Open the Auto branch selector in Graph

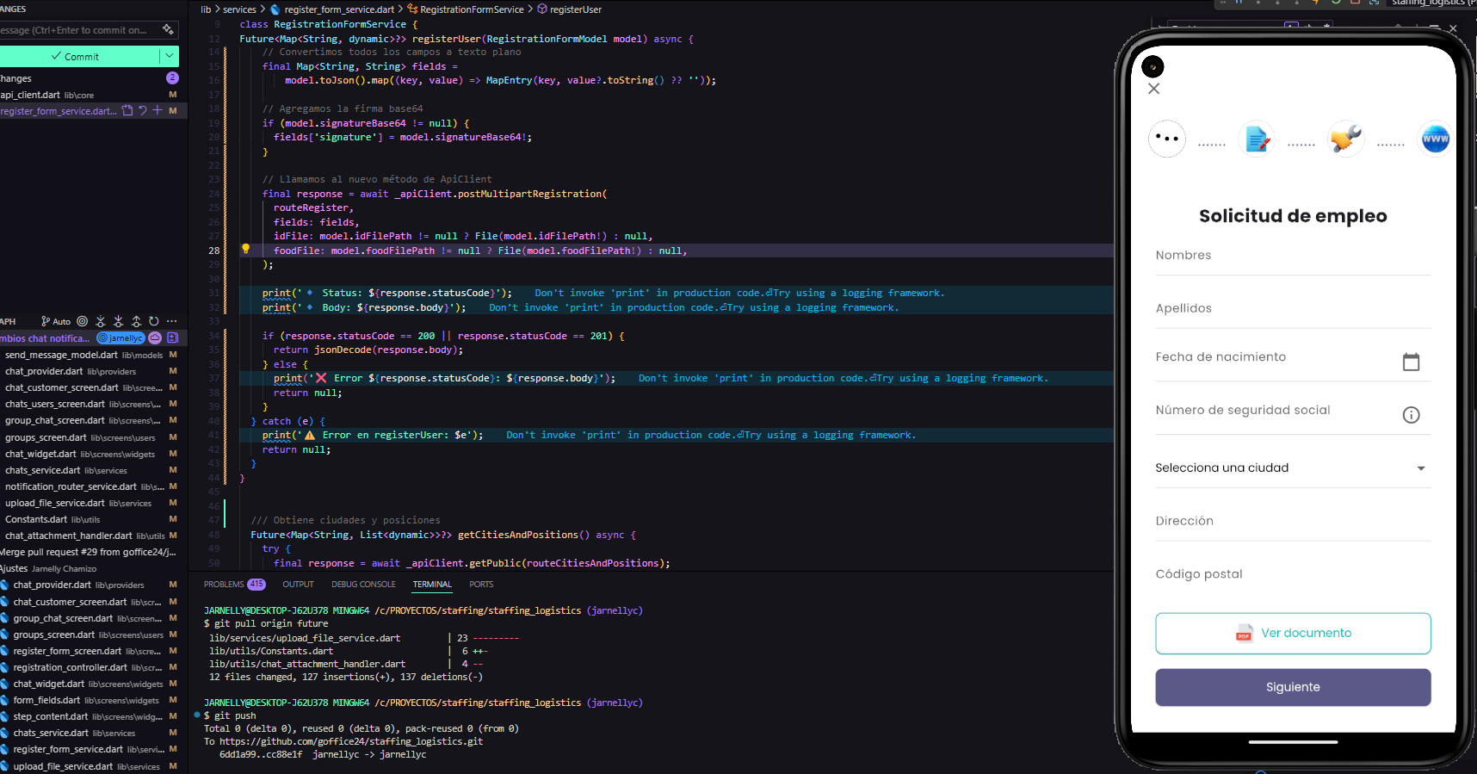point(57,321)
